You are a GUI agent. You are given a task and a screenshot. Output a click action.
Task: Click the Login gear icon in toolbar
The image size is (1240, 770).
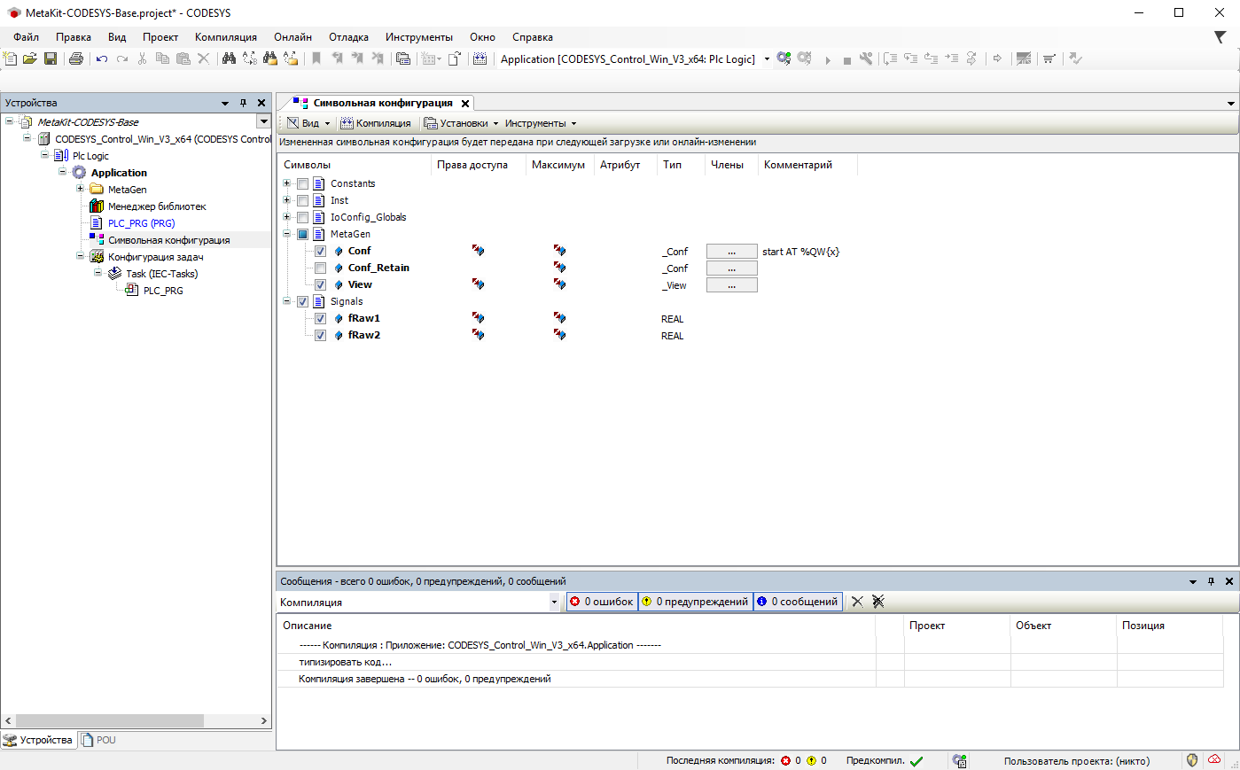[x=784, y=58]
